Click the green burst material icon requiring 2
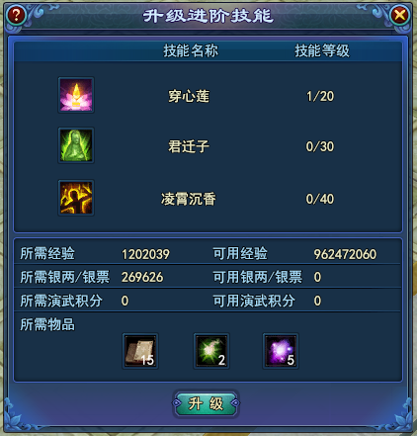The image size is (417, 436). pos(211,351)
